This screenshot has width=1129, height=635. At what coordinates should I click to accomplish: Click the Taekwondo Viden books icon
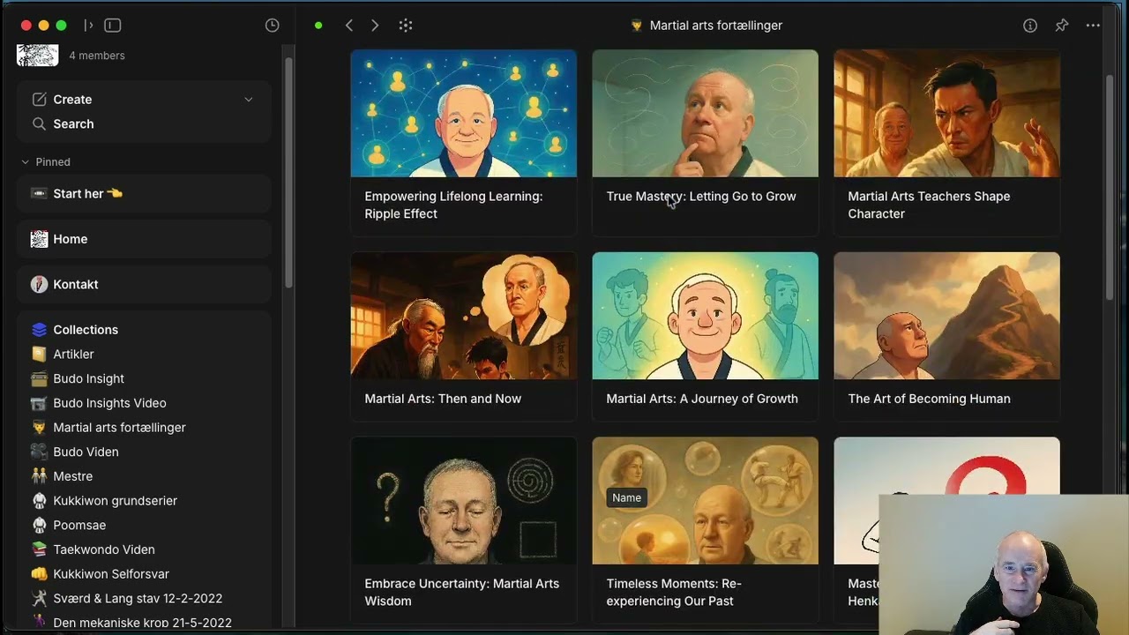[x=39, y=549]
